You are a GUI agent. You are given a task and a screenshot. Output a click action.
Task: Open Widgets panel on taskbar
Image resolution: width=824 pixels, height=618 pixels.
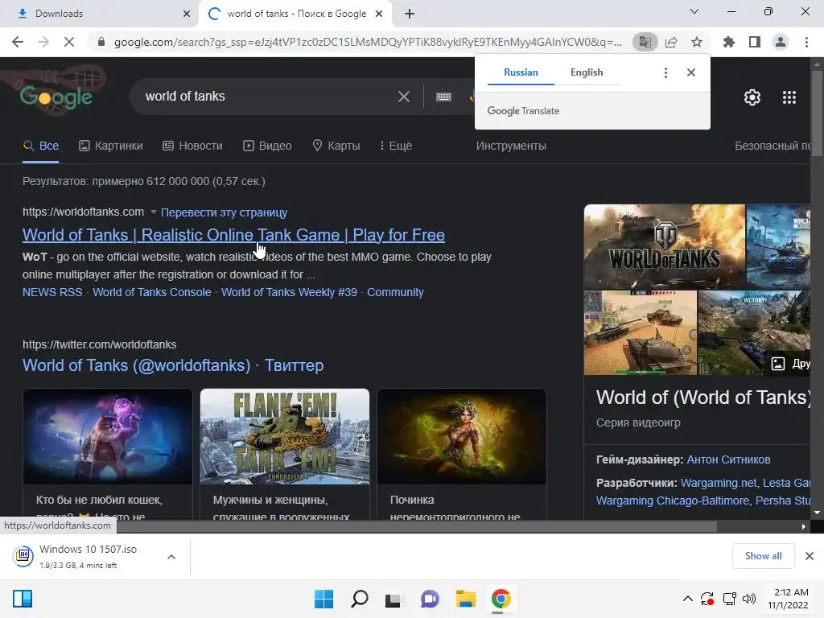click(x=23, y=599)
